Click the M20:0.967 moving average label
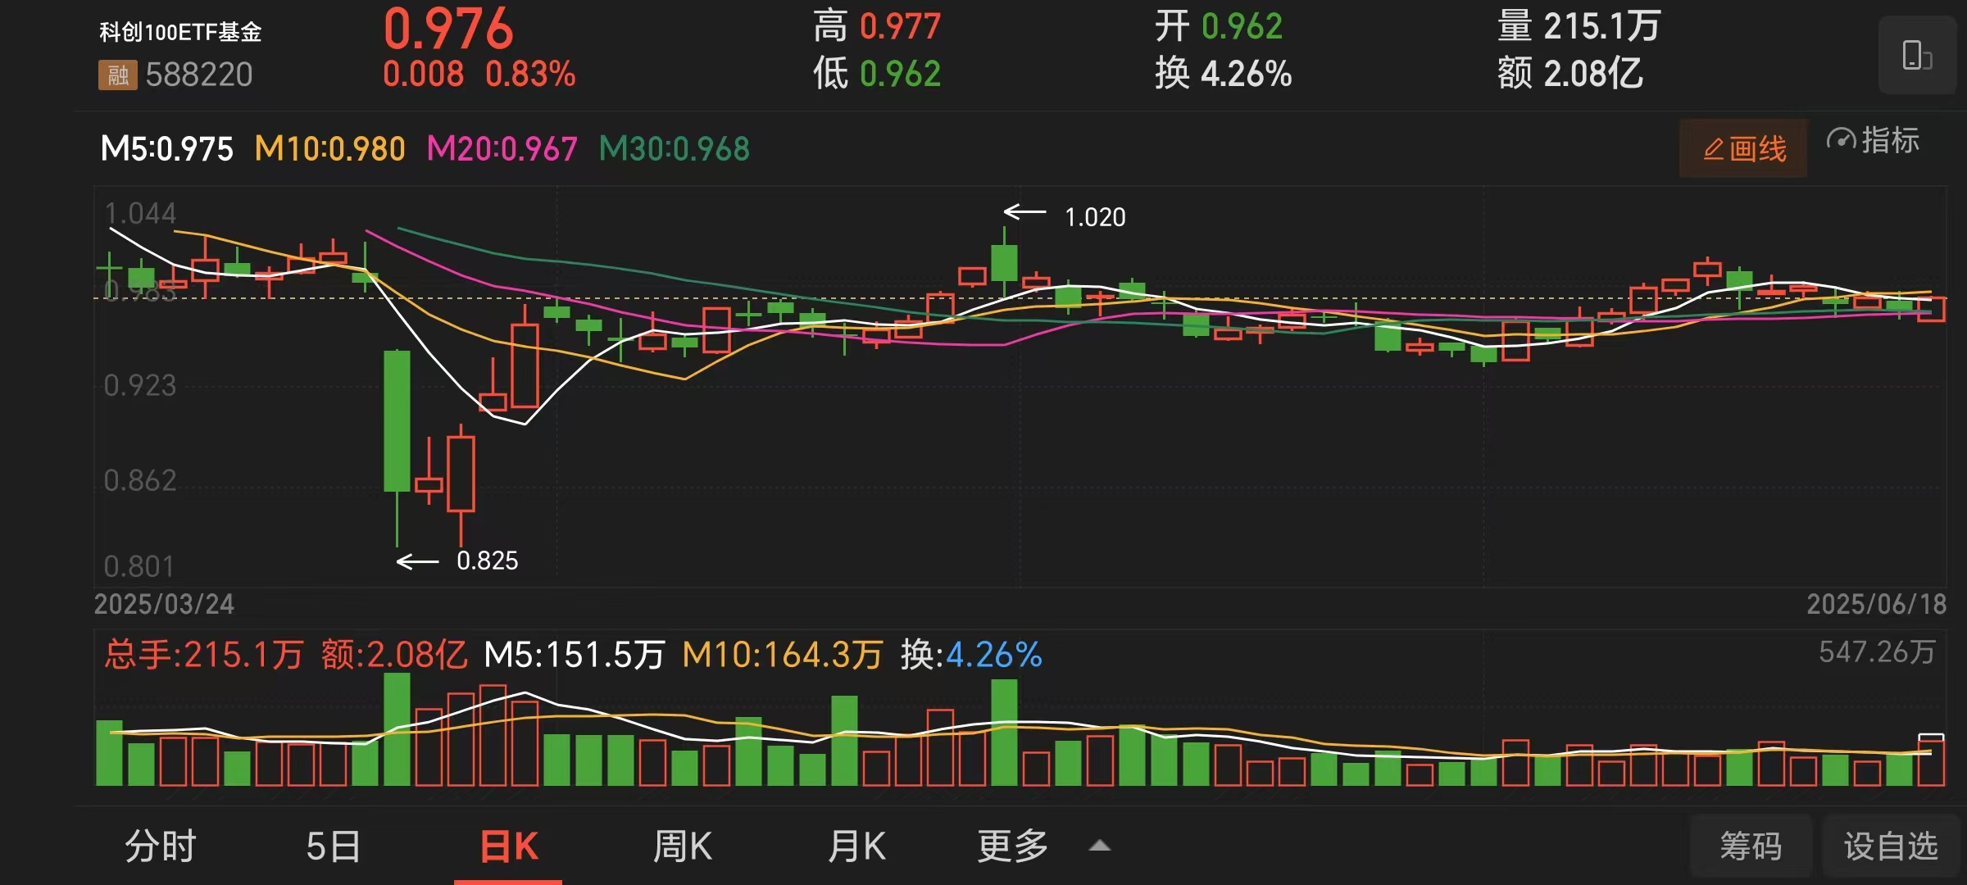The width and height of the screenshot is (1967, 885). pyautogui.click(x=502, y=149)
